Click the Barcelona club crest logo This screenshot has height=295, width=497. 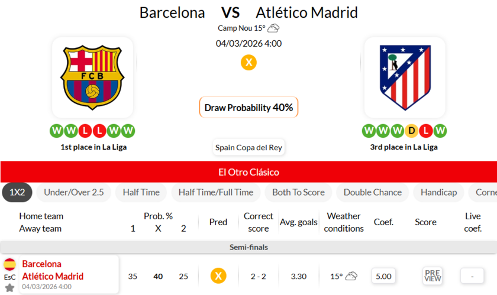click(92, 77)
